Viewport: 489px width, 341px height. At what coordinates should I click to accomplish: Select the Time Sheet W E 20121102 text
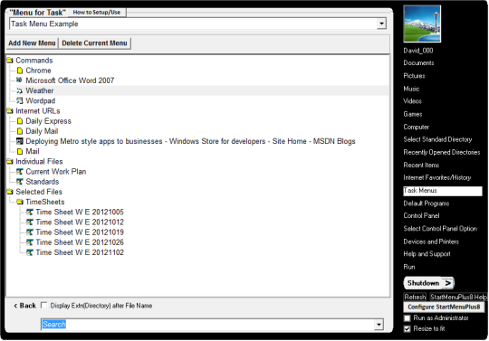80,252
